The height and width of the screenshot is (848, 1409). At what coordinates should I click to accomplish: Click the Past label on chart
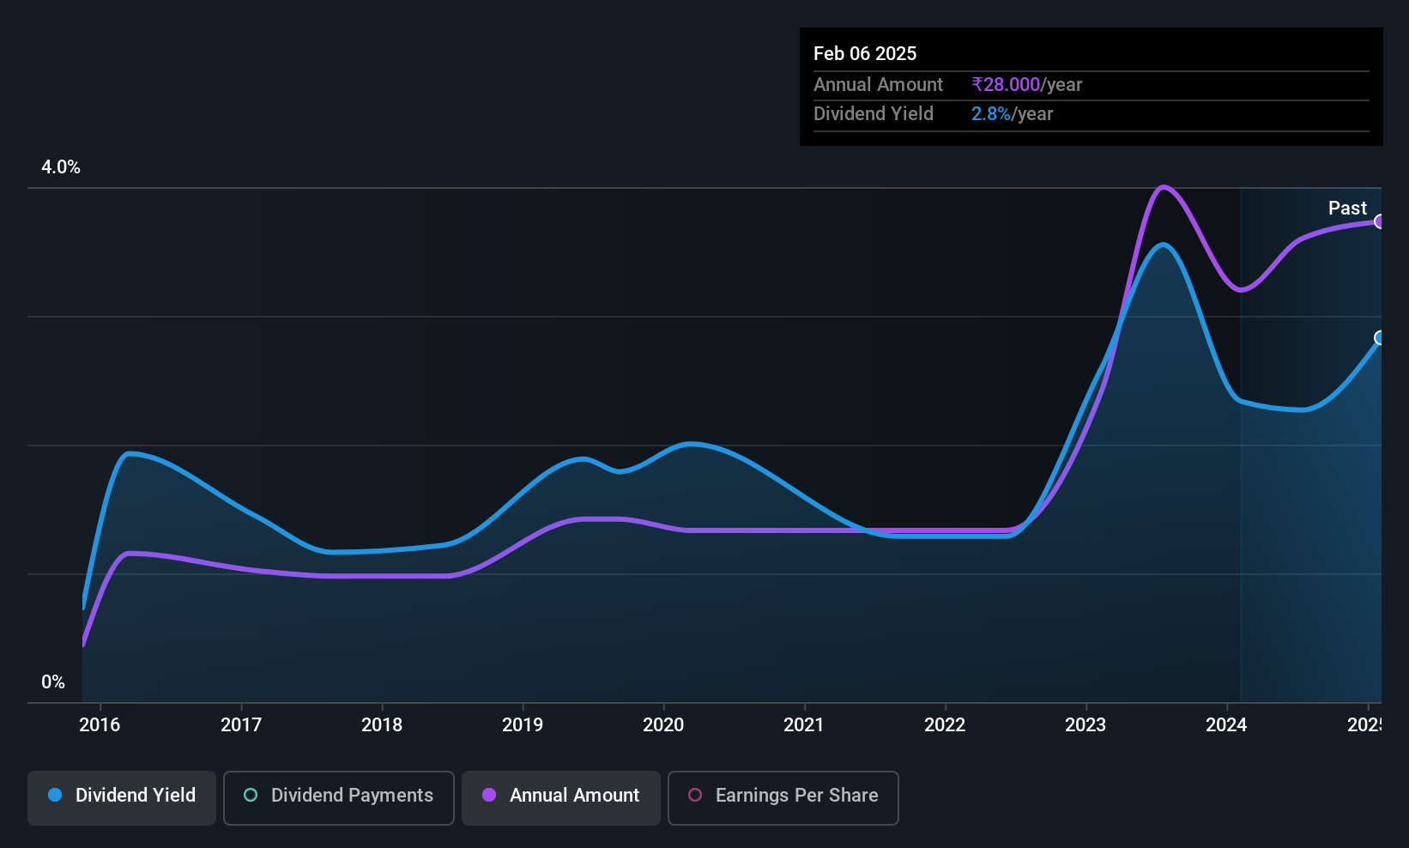click(1347, 208)
